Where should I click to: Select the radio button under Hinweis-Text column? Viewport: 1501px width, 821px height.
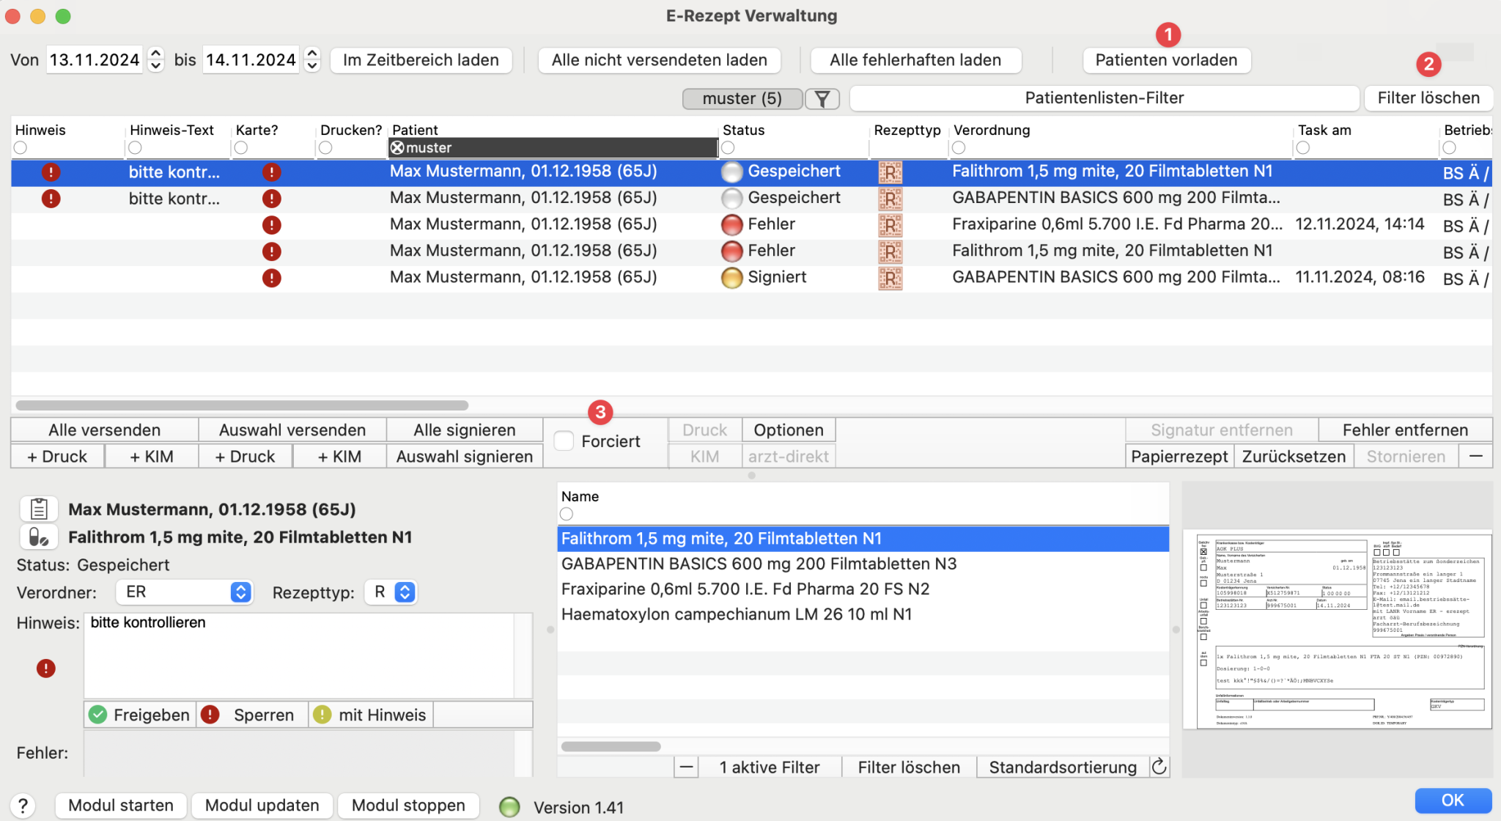pos(135,147)
